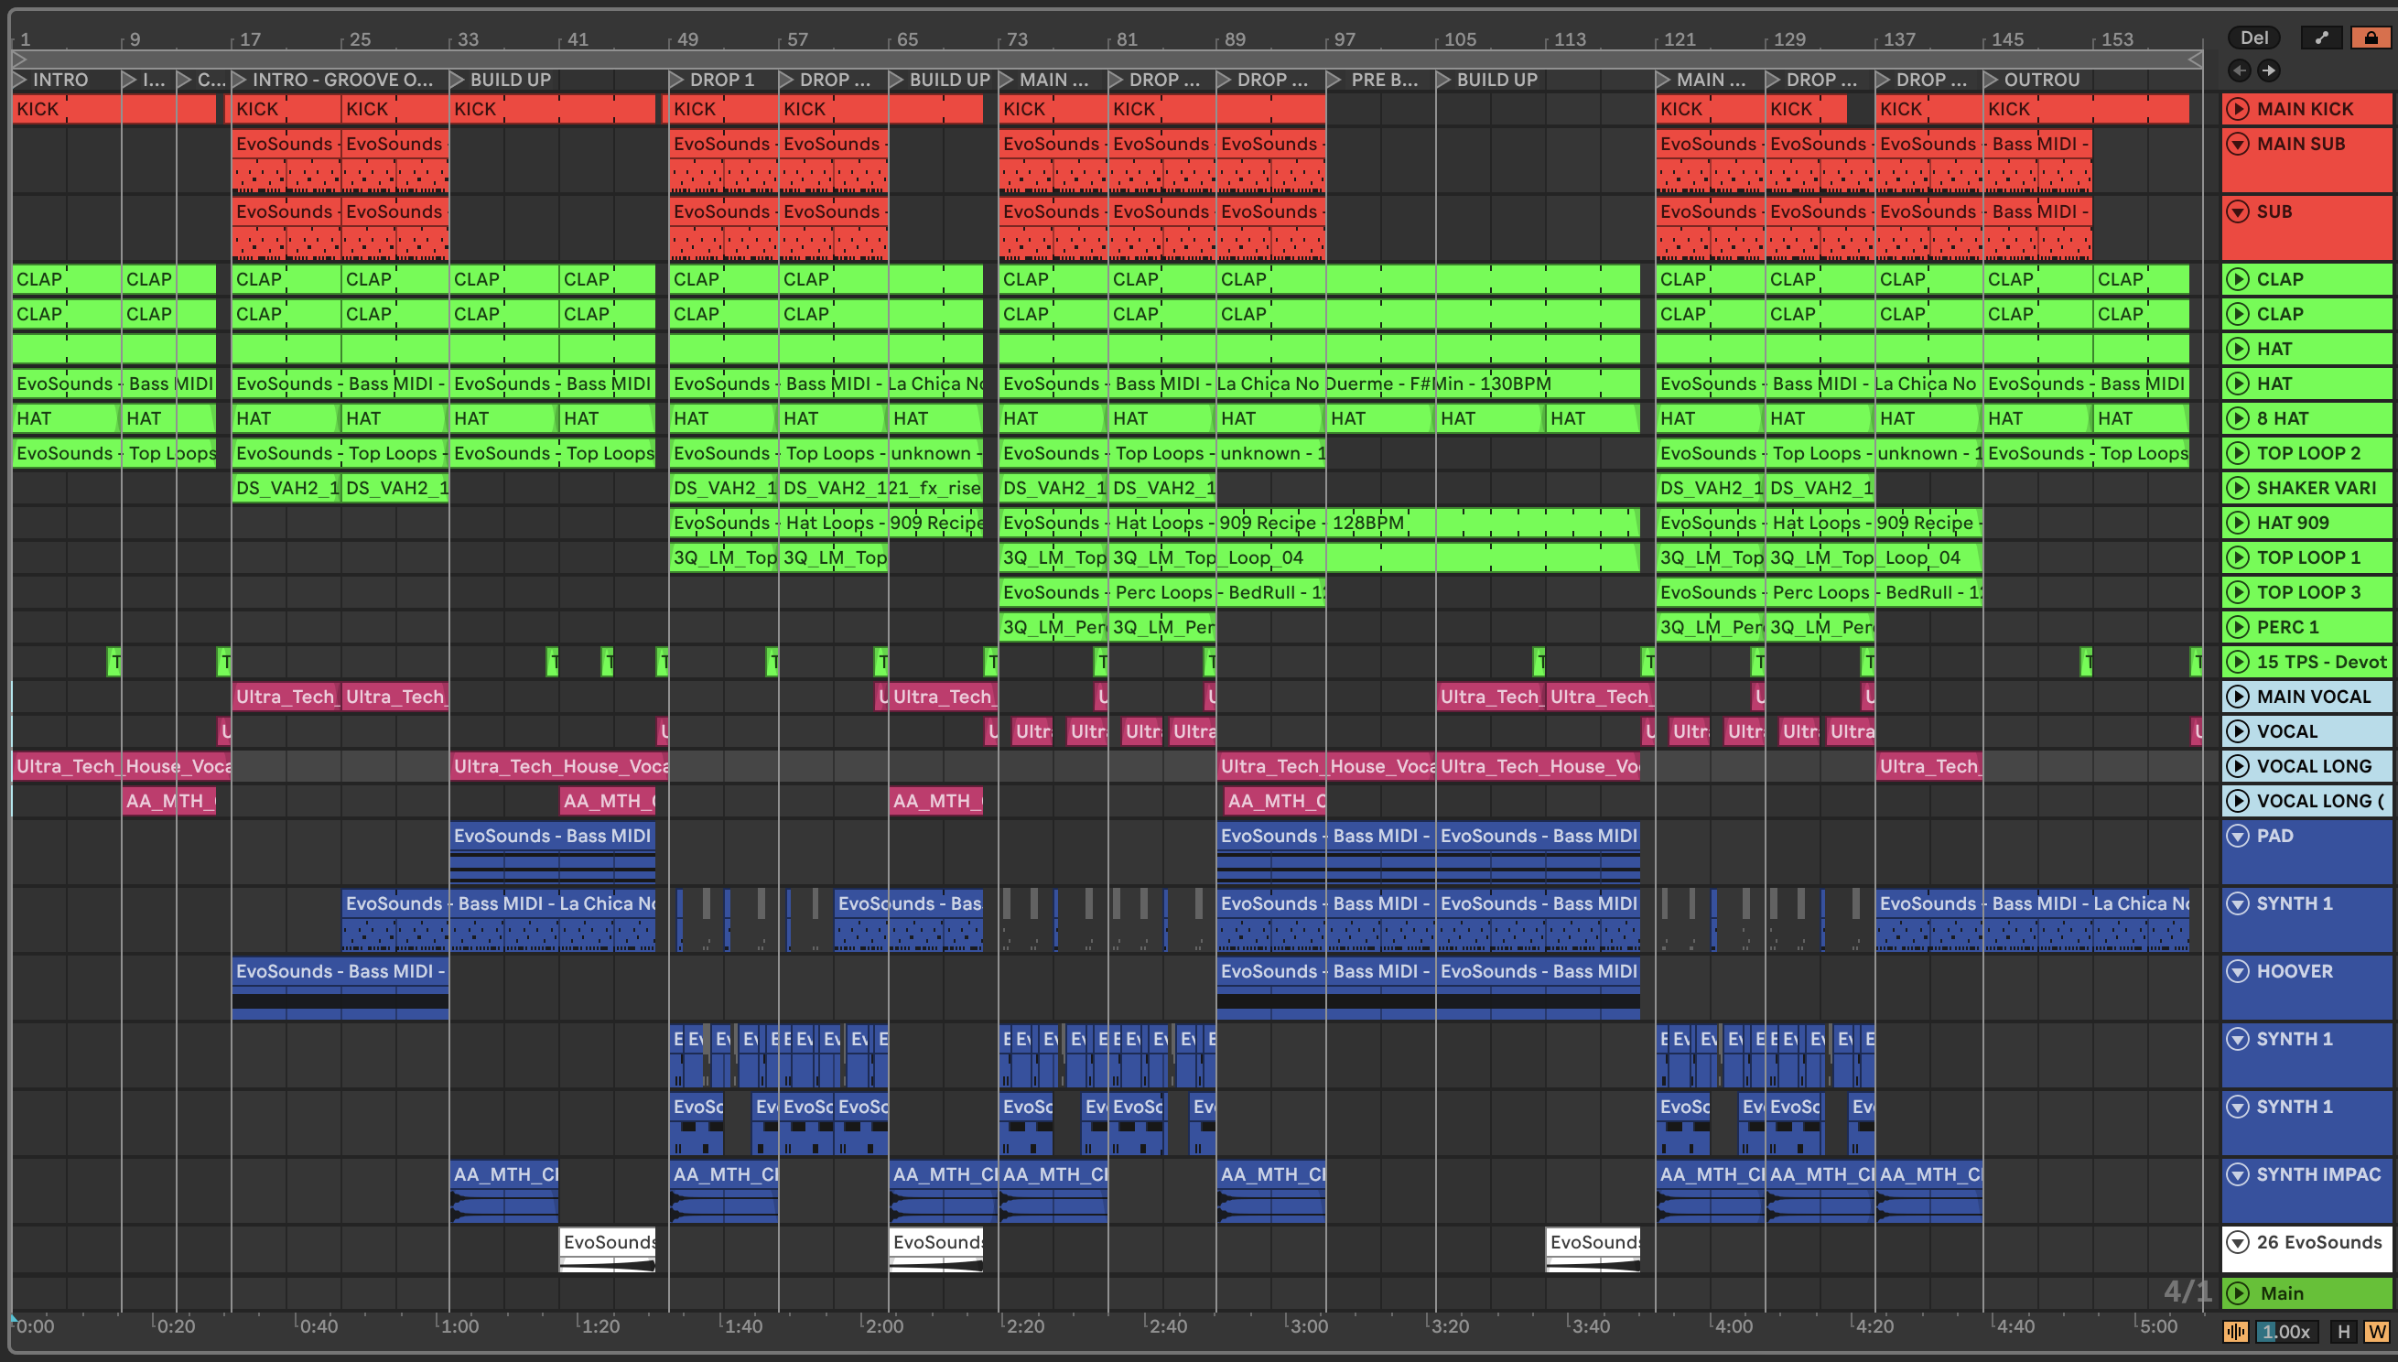Toggle the orange lock envelopes button
The width and height of the screenshot is (2398, 1362).
pyautogui.click(x=2371, y=38)
